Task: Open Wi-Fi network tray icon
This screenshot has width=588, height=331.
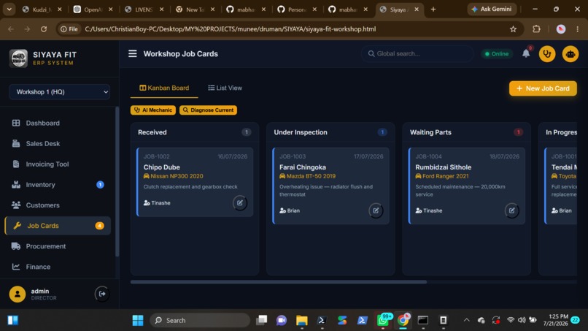Action: tap(511, 320)
